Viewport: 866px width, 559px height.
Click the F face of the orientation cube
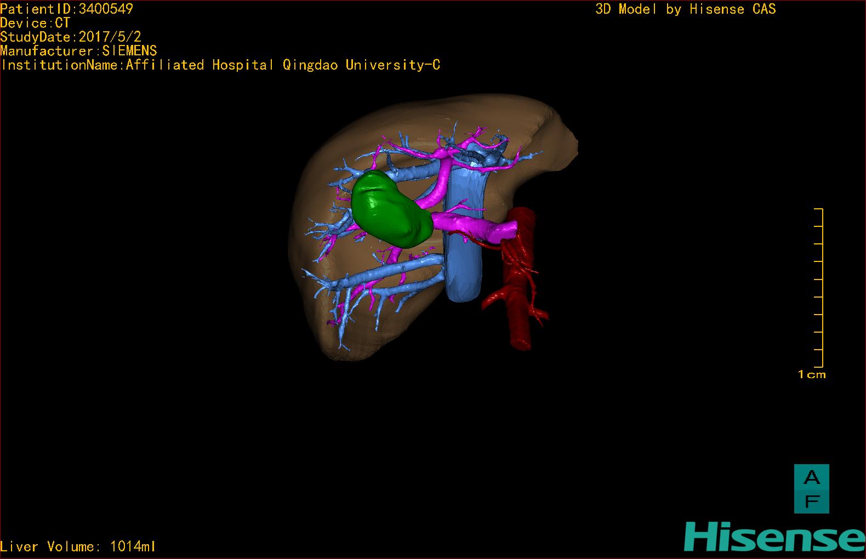811,501
